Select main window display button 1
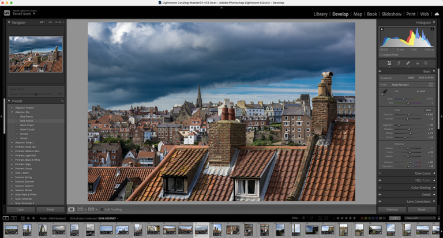The height and width of the screenshot is (238, 443). click(x=6, y=218)
